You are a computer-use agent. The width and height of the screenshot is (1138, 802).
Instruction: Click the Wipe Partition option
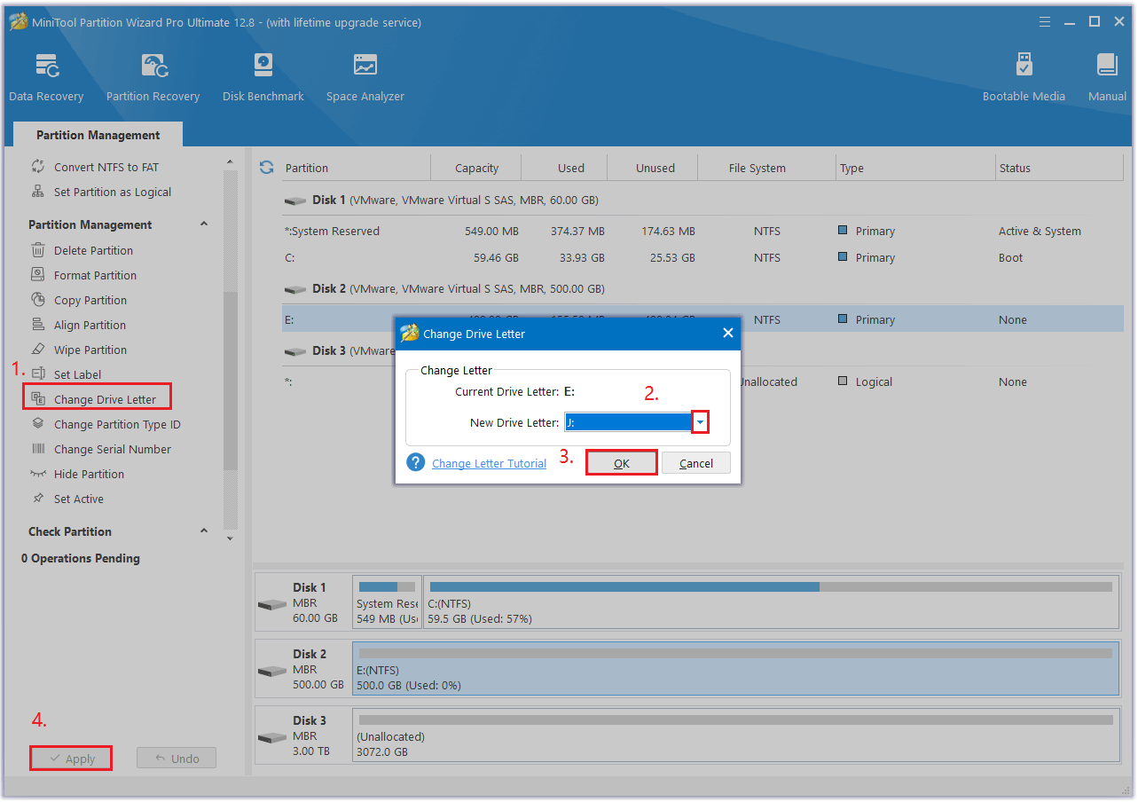90,350
